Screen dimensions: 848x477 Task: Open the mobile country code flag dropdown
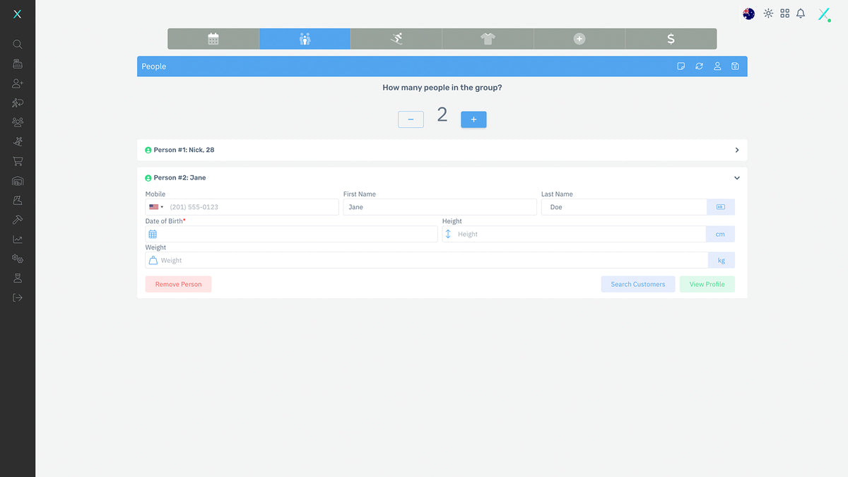155,207
